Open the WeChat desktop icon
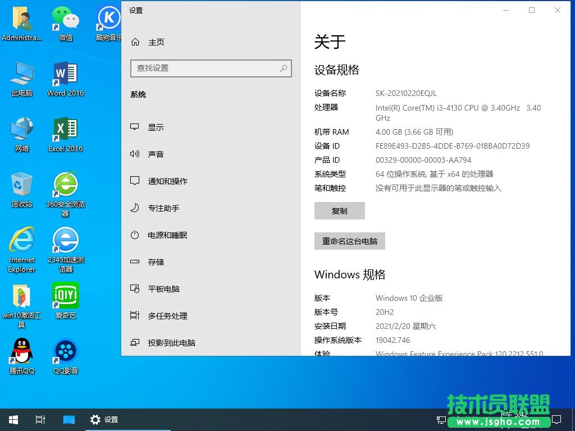 (x=65, y=19)
